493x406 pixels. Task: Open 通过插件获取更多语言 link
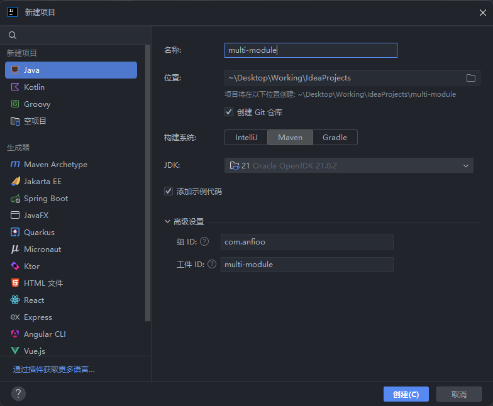pos(54,370)
